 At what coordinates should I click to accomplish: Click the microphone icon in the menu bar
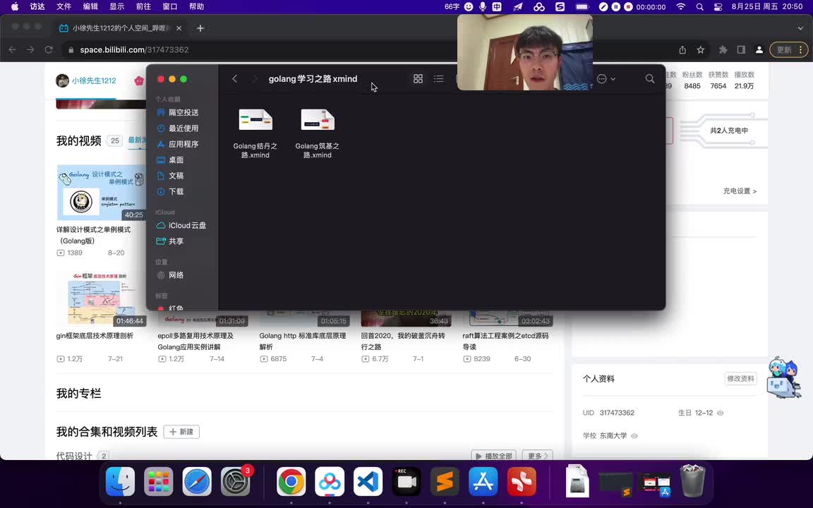(483, 7)
